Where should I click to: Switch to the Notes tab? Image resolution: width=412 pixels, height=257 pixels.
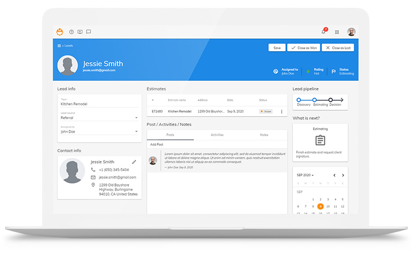264,135
